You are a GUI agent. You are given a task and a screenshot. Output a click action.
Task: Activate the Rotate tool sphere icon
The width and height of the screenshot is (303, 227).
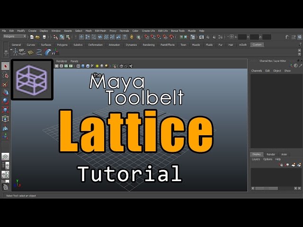pos(5,101)
